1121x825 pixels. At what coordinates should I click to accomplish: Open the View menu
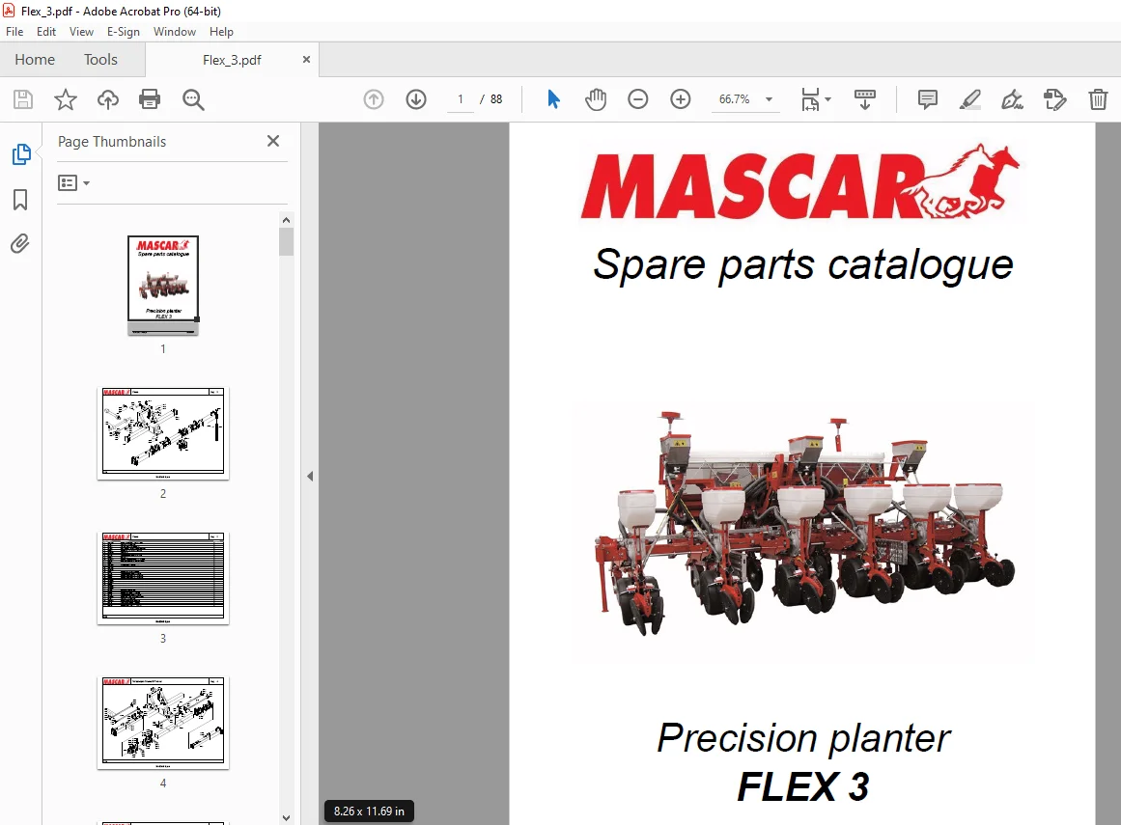(81, 32)
